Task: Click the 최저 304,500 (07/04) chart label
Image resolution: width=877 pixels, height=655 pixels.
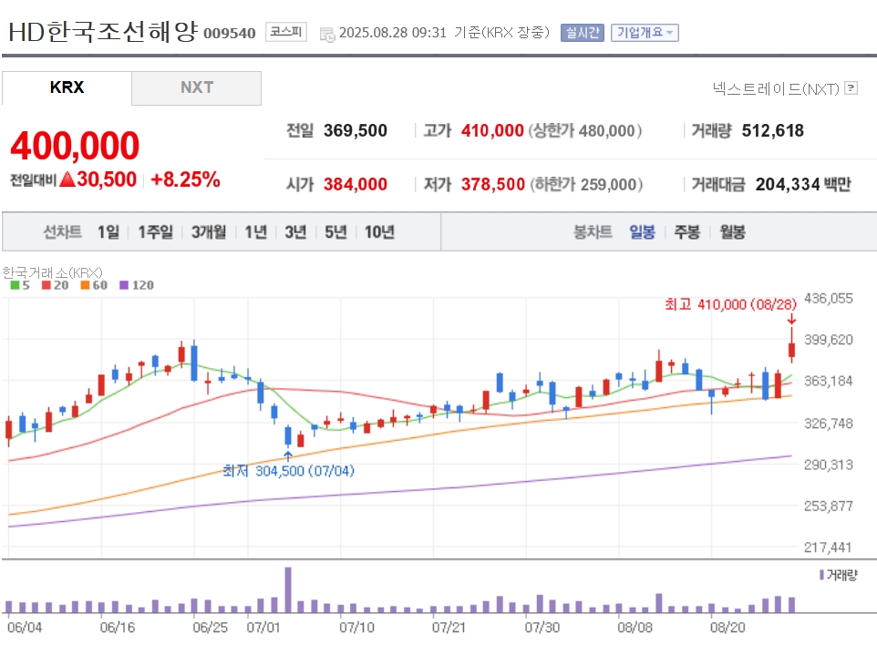Action: [x=289, y=471]
